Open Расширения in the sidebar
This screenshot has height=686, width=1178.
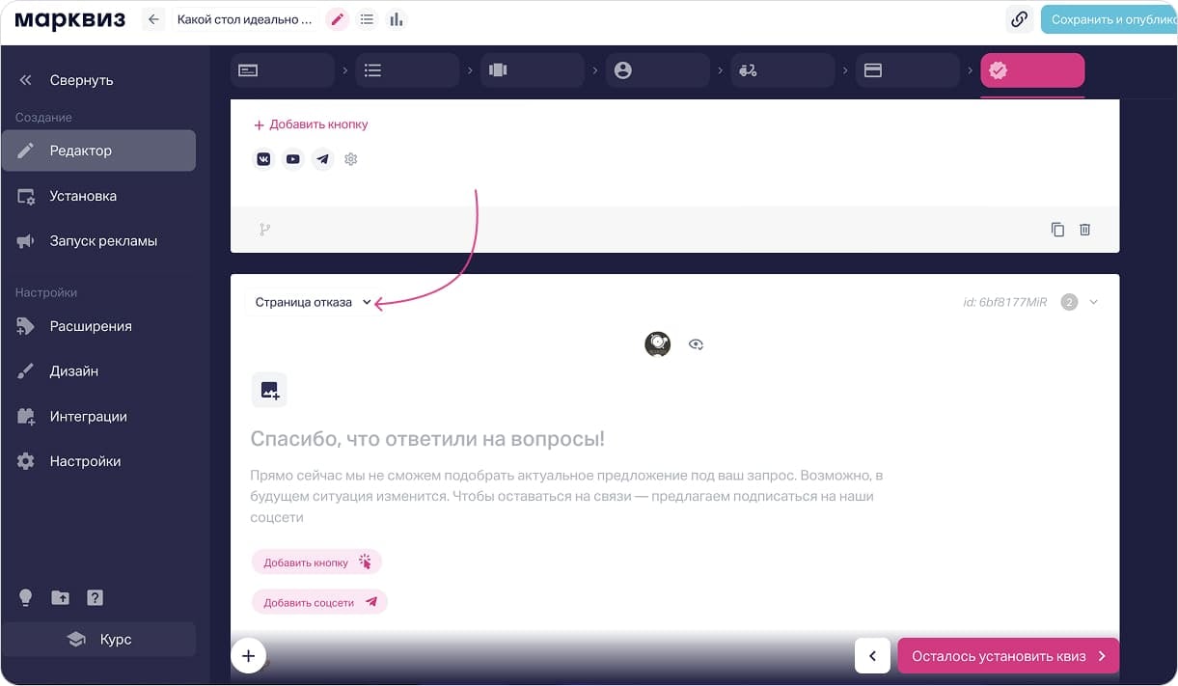[x=98, y=326]
